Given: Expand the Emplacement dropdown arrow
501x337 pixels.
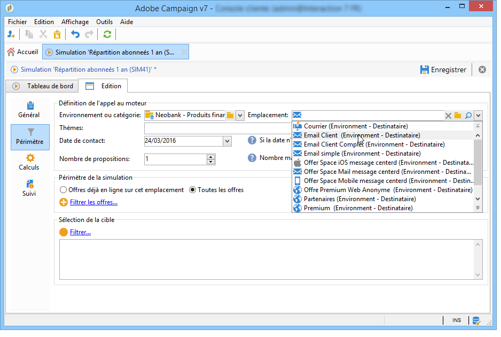Looking at the screenshot, I should click(x=479, y=116).
